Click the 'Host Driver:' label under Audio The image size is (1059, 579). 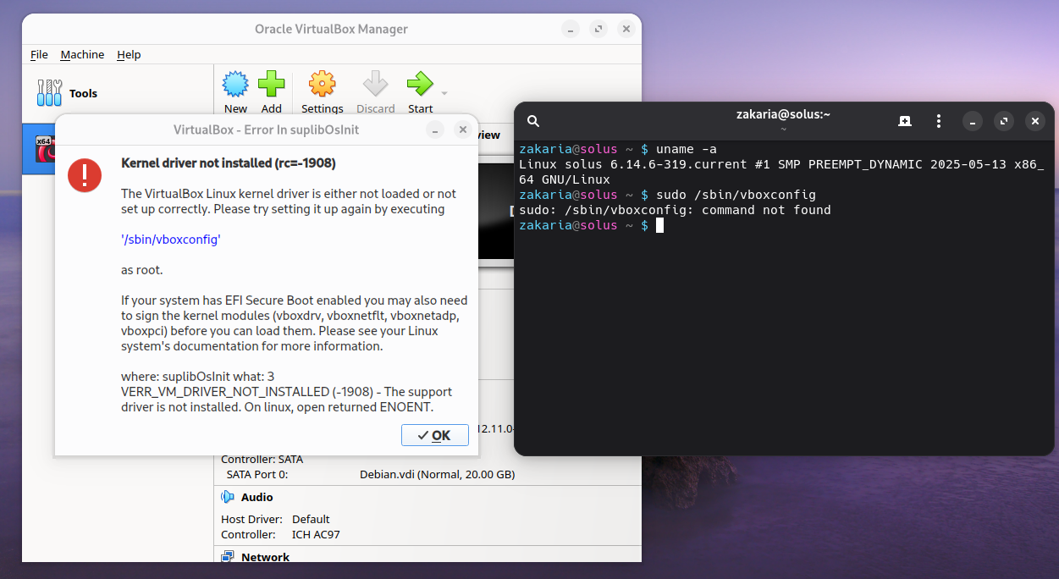pos(252,519)
